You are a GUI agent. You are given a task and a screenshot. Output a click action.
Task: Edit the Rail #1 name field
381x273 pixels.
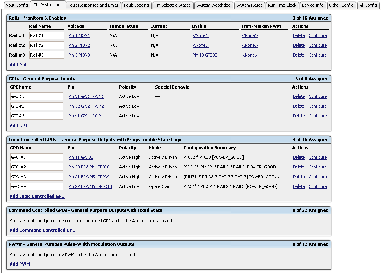click(x=46, y=35)
